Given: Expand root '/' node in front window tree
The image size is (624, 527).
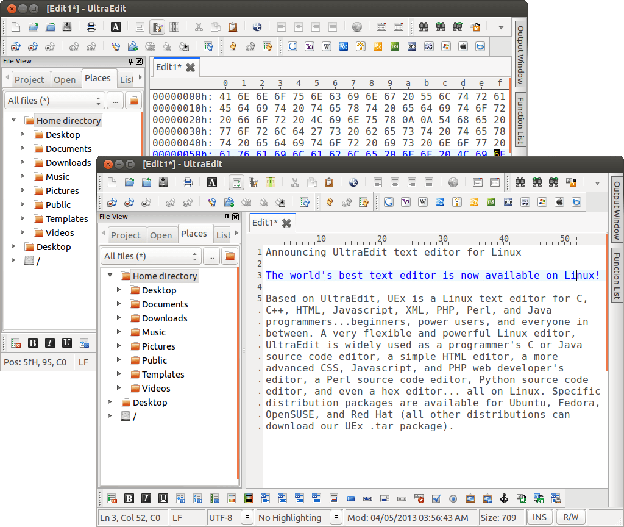Looking at the screenshot, I should click(x=110, y=415).
